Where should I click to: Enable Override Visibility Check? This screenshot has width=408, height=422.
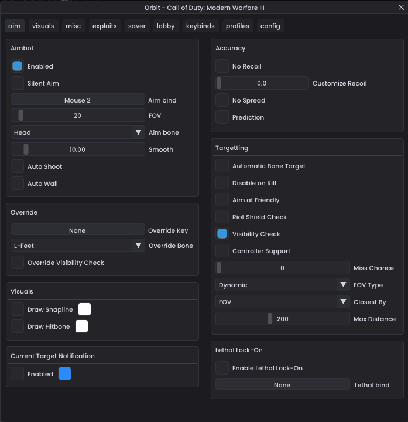tap(17, 263)
